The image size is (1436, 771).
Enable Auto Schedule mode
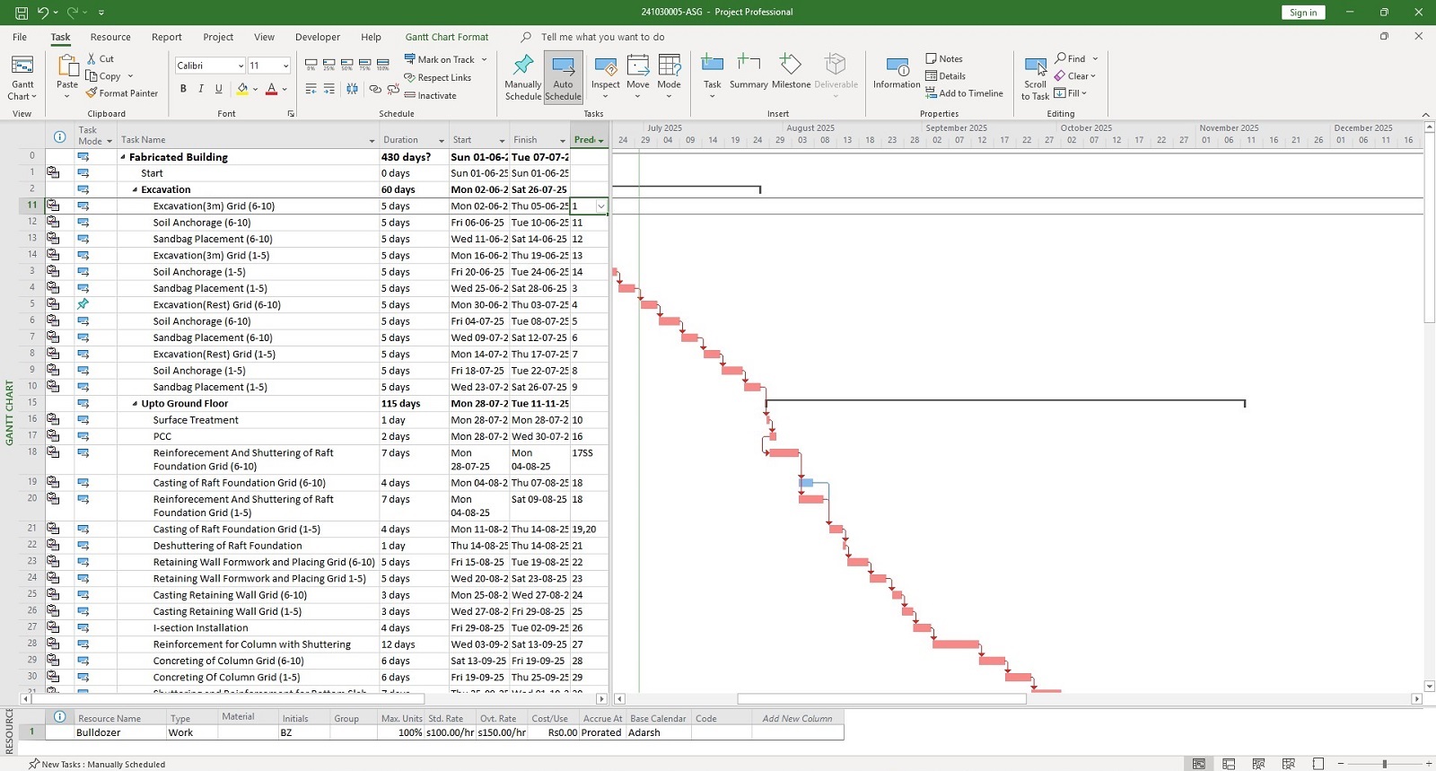[563, 77]
